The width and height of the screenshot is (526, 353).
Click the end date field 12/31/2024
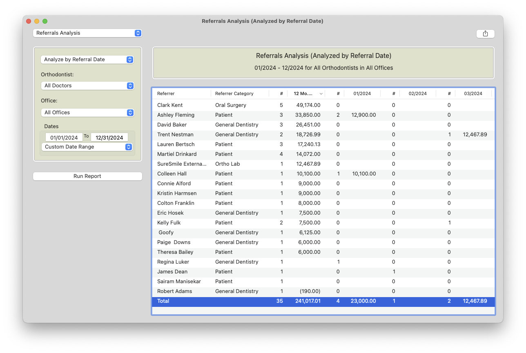tap(109, 138)
